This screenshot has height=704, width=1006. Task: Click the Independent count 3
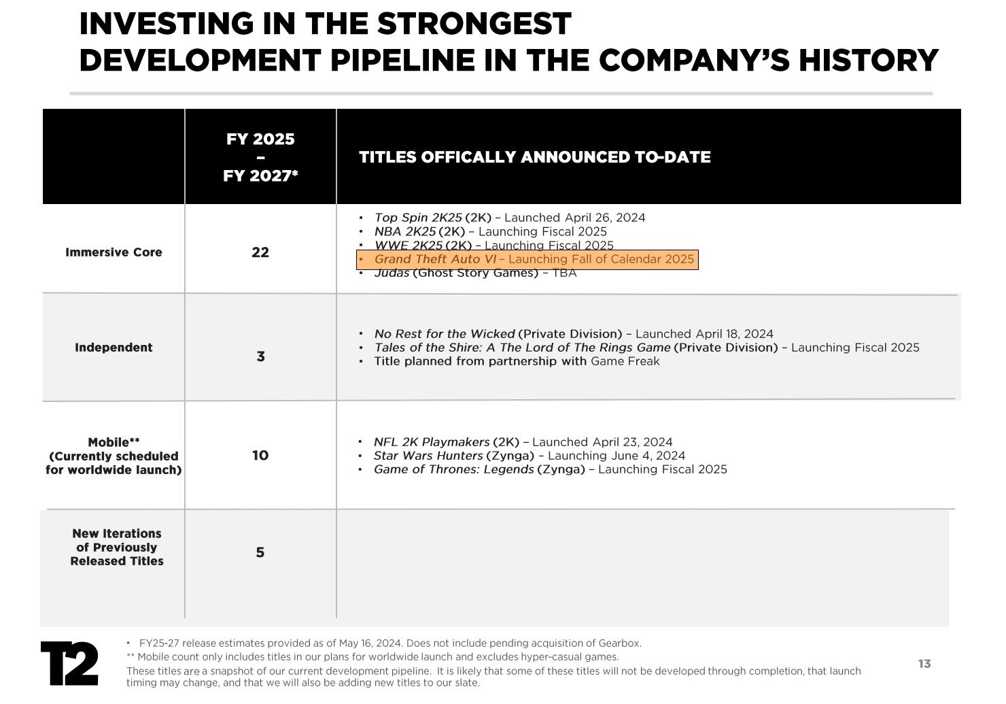pyautogui.click(x=260, y=356)
